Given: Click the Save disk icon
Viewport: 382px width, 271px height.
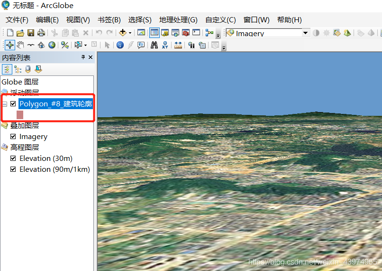Looking at the screenshot, I should pyautogui.click(x=31, y=33).
